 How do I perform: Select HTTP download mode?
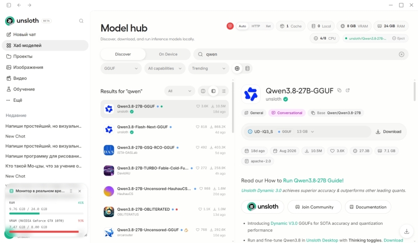tap(256, 26)
